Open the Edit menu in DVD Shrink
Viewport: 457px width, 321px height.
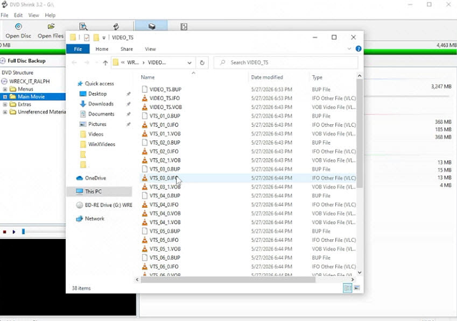click(x=18, y=15)
